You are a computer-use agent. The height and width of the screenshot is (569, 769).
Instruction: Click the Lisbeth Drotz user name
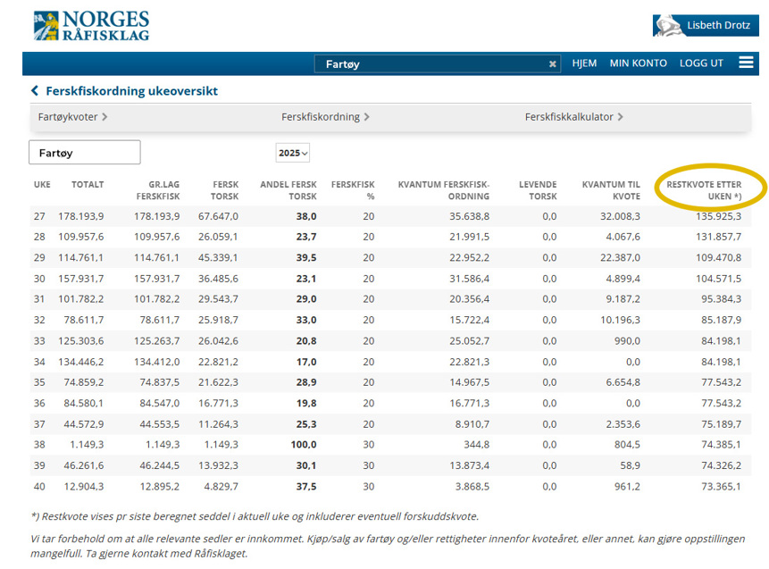click(717, 26)
